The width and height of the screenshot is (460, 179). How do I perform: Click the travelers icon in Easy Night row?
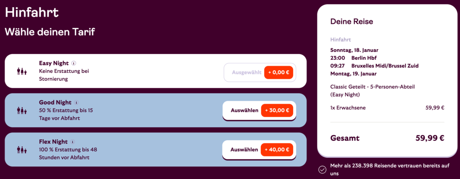click(x=22, y=71)
